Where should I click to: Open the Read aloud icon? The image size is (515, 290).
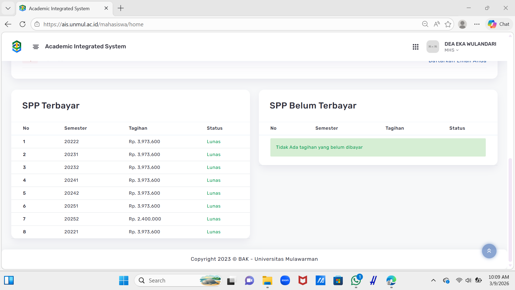[x=436, y=24]
